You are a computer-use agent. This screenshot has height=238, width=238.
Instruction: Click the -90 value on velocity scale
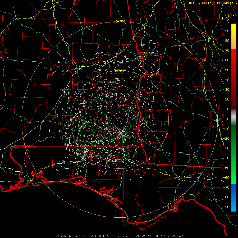226,207
